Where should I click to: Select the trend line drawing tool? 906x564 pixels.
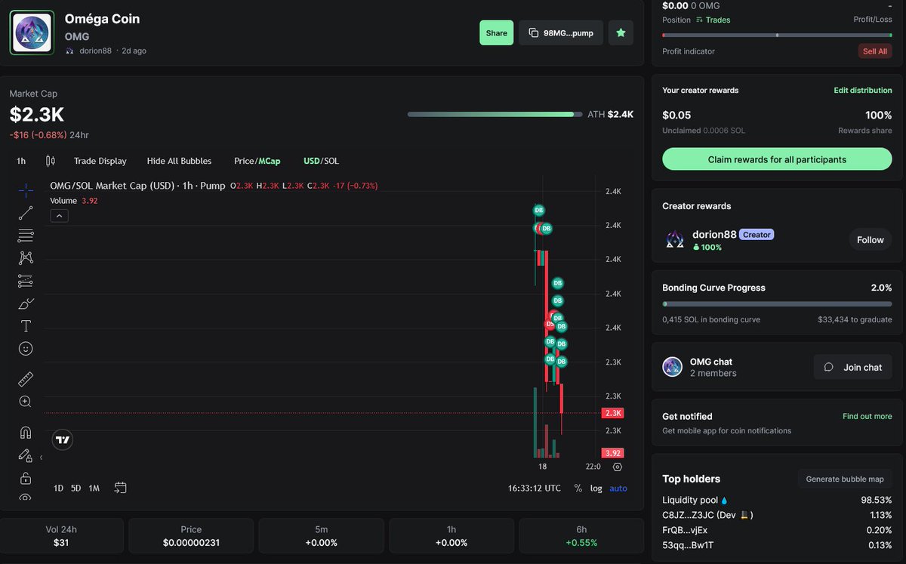click(x=26, y=213)
